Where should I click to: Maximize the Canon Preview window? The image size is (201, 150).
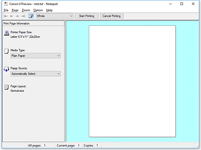click(x=182, y=4)
